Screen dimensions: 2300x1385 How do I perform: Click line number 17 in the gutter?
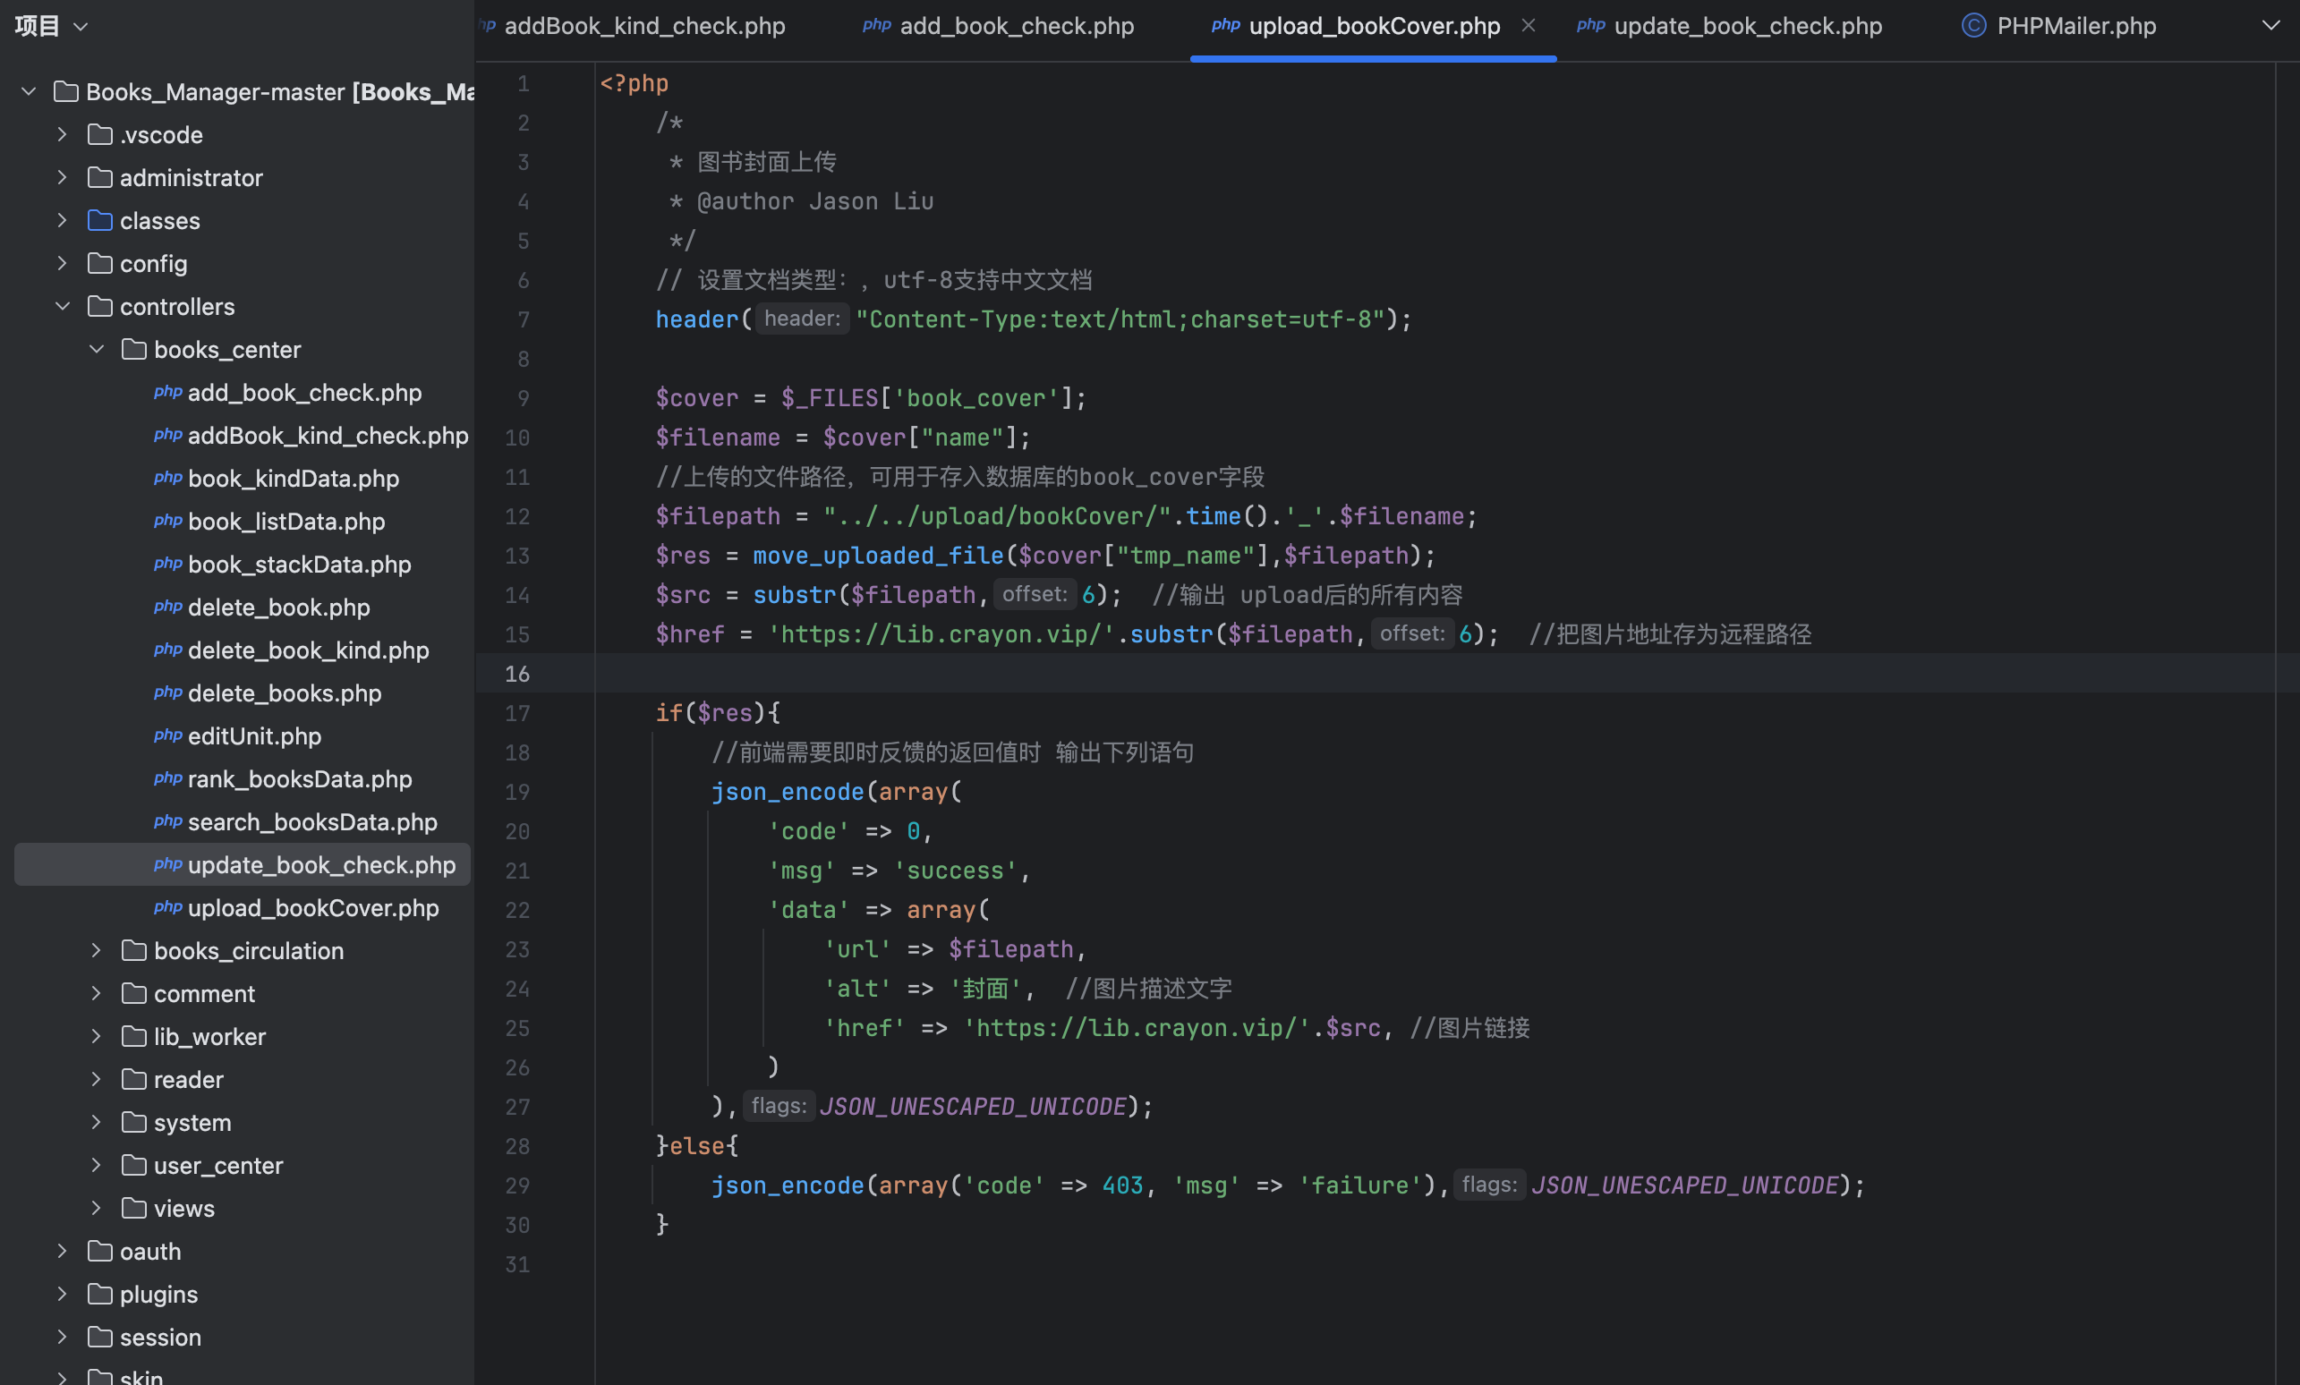[517, 714]
